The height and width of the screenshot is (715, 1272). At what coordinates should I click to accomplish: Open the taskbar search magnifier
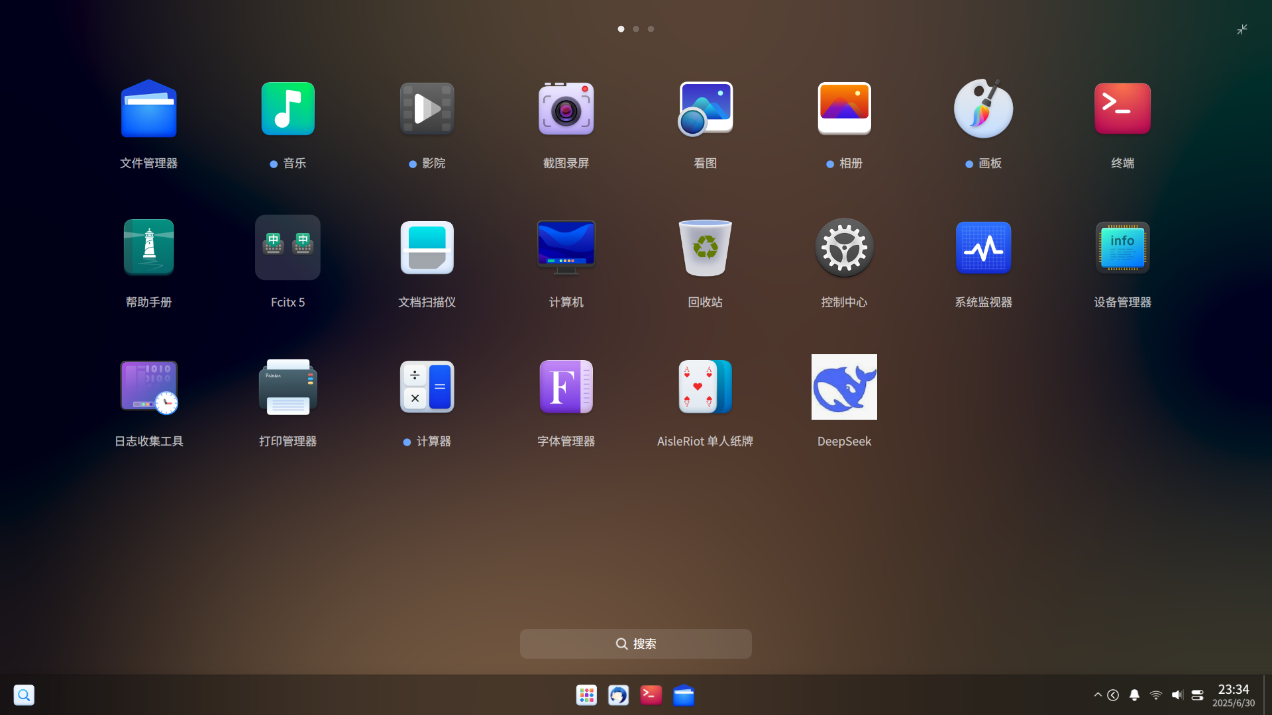tap(24, 695)
